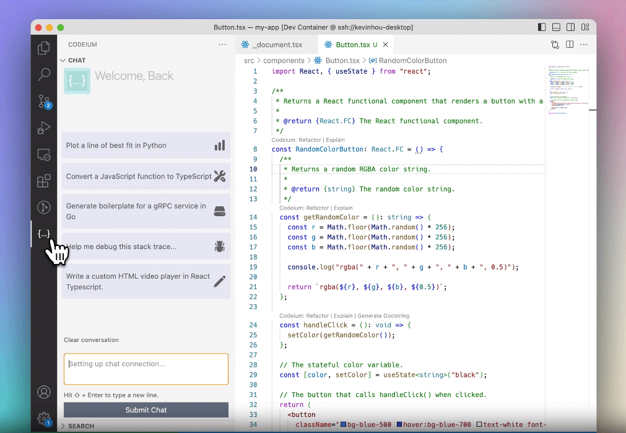Expand the SEARCH section at the panel bottom
The image size is (626, 433).
(x=77, y=426)
